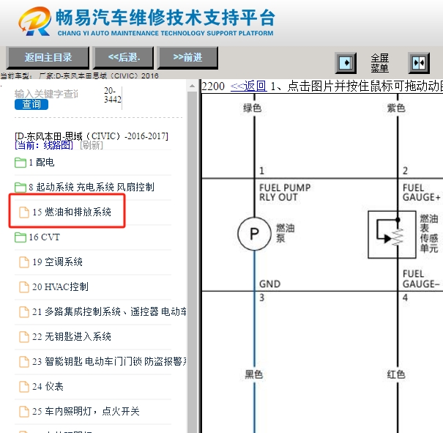The width and height of the screenshot is (443, 433).
Task: Open the <<返回 link above the diagram
Action: coord(249,86)
